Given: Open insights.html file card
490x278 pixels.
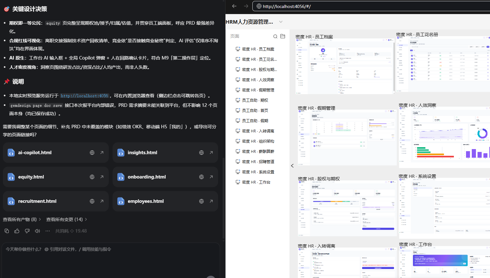Looking at the screenshot, I should pos(165,153).
